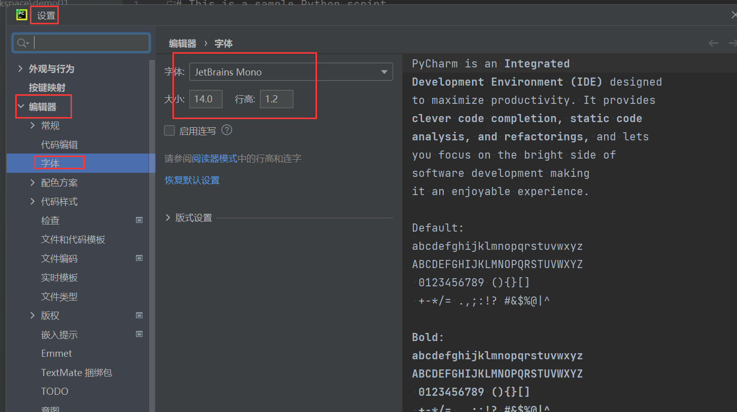This screenshot has width=737, height=412.
Task: Open 嵌入提示 settings page
Action: [x=59, y=334]
